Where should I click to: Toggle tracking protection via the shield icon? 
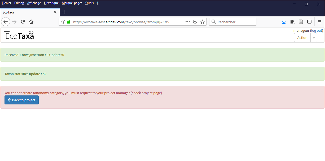click(195, 22)
